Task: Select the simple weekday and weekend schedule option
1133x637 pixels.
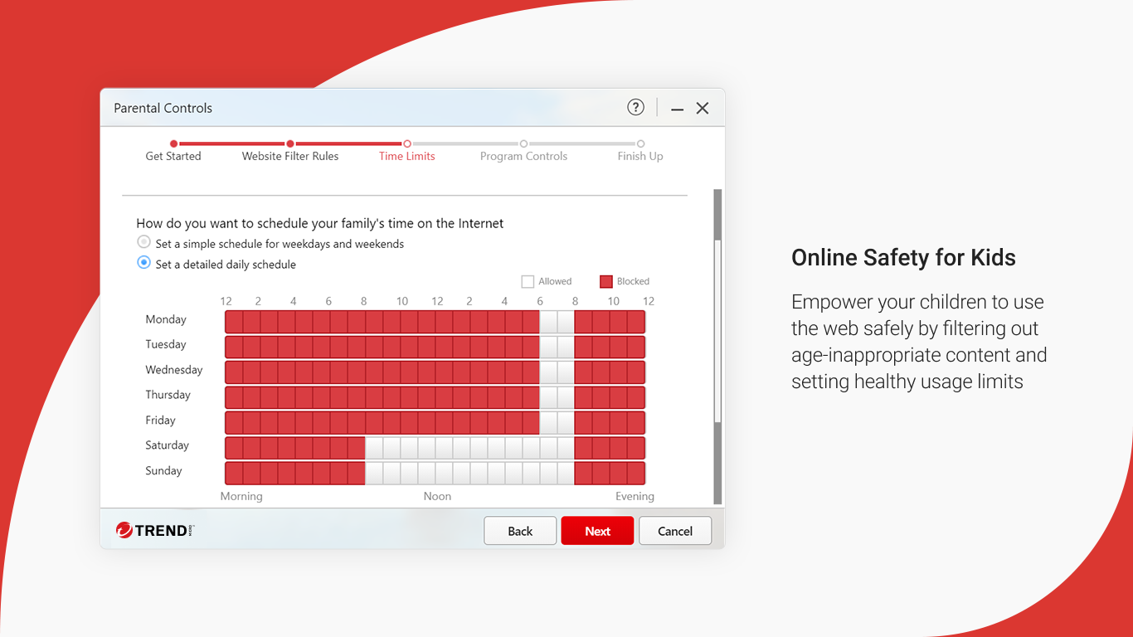Action: click(x=143, y=241)
